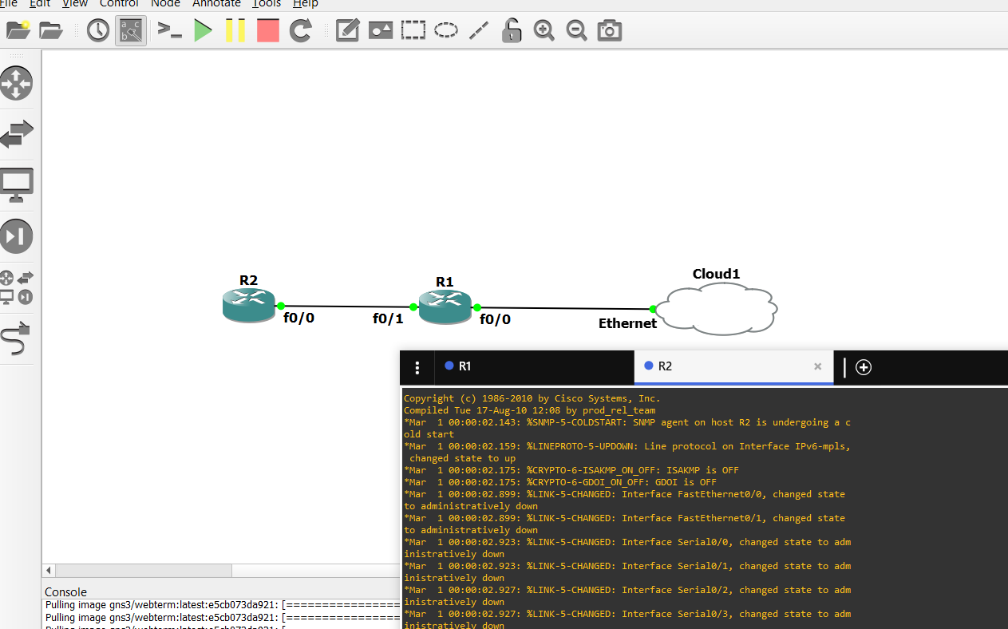Click the R1 node label
Viewport: 1008px width, 629px height.
tap(445, 282)
